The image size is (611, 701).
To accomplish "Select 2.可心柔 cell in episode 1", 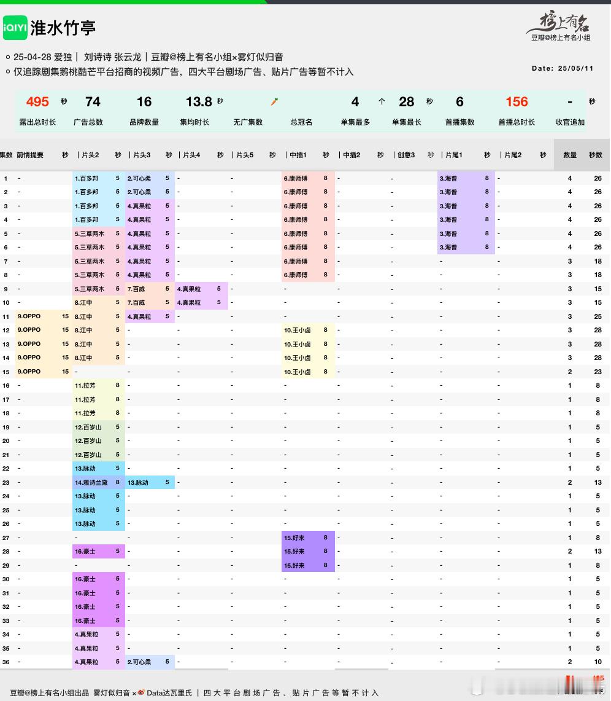I will click(x=150, y=178).
